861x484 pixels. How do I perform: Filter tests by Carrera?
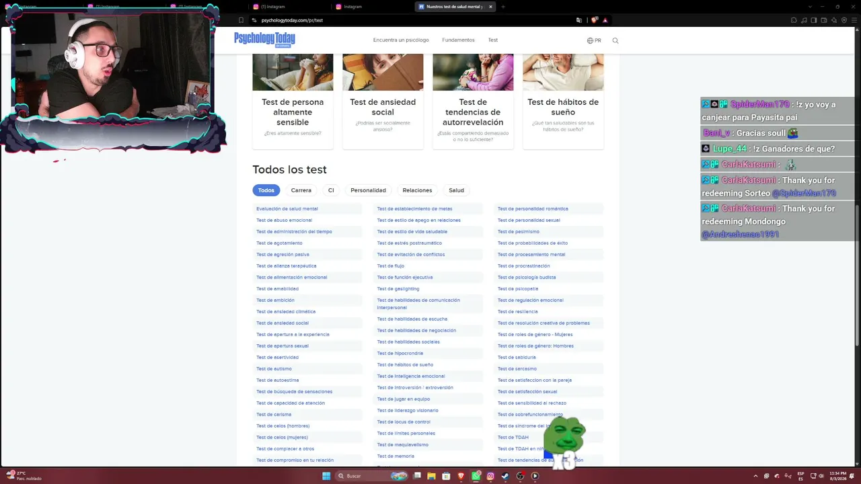(x=301, y=190)
